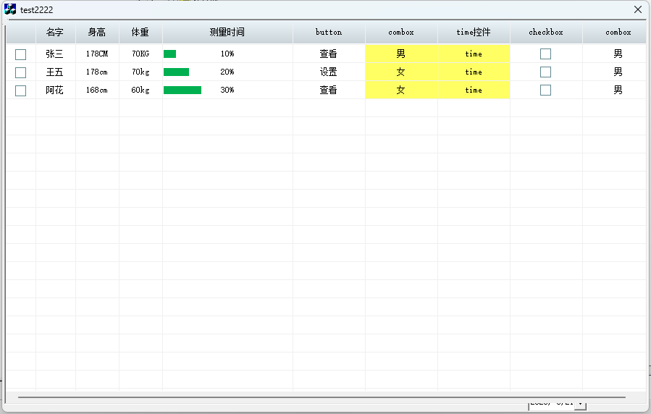651x414 pixels.
Task: Open time cell in 阿花 row
Action: click(474, 90)
